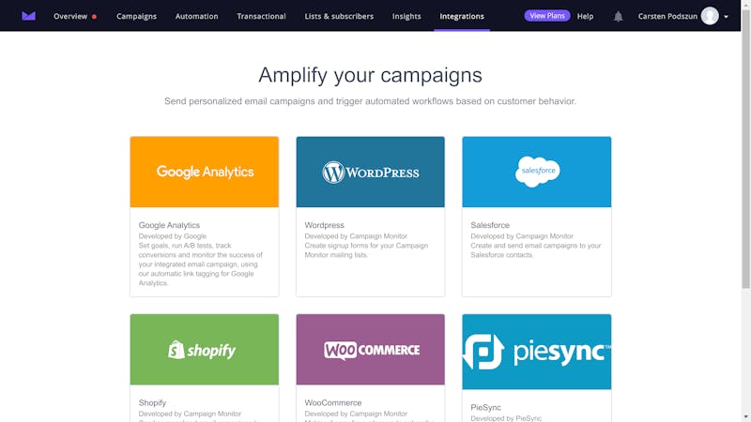751x422 pixels.
Task: Click the page vertical scrollbar
Action: coord(745,148)
